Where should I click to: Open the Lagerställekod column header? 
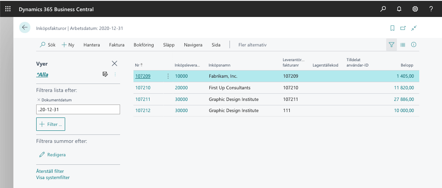pos(325,65)
